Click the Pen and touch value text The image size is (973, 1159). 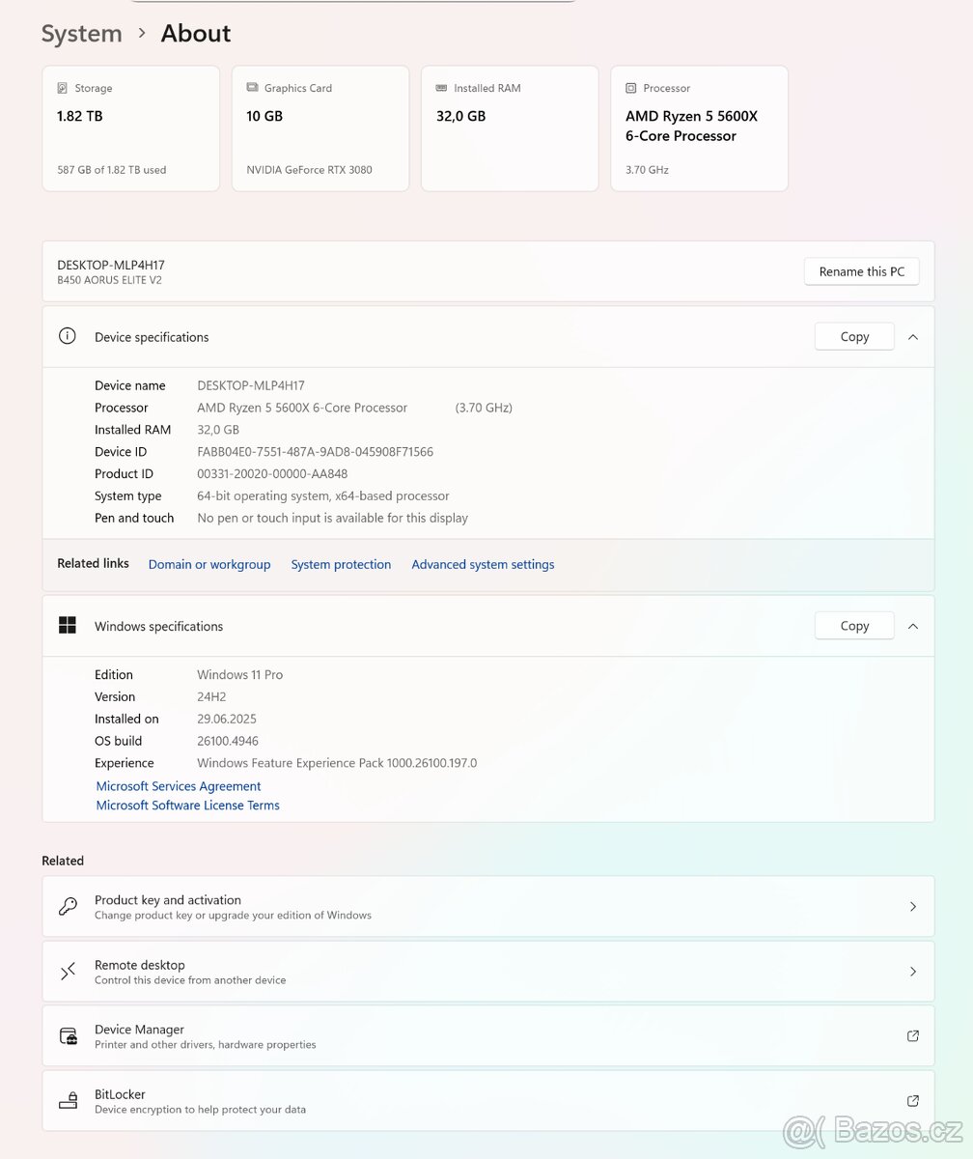(332, 518)
